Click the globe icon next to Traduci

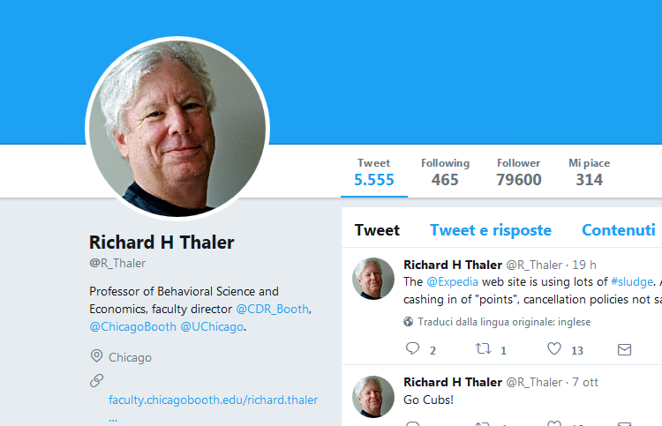pyautogui.click(x=409, y=322)
